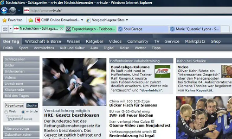Open IWF soll Feuer löschen headline

[x=131, y=115]
